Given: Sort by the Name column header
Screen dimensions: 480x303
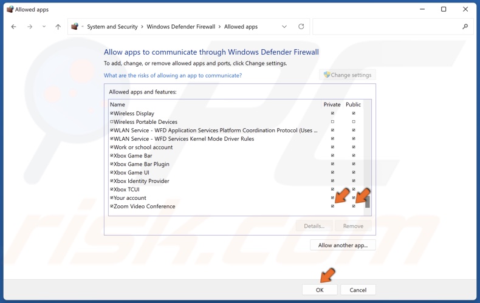Looking at the screenshot, I should coord(117,104).
